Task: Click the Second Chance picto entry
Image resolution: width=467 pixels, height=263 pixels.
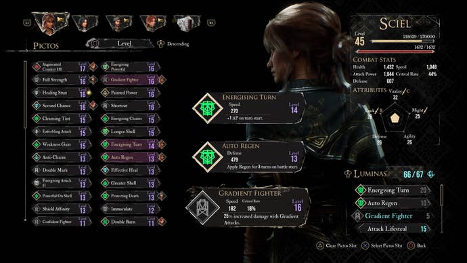Action: [x=62, y=106]
